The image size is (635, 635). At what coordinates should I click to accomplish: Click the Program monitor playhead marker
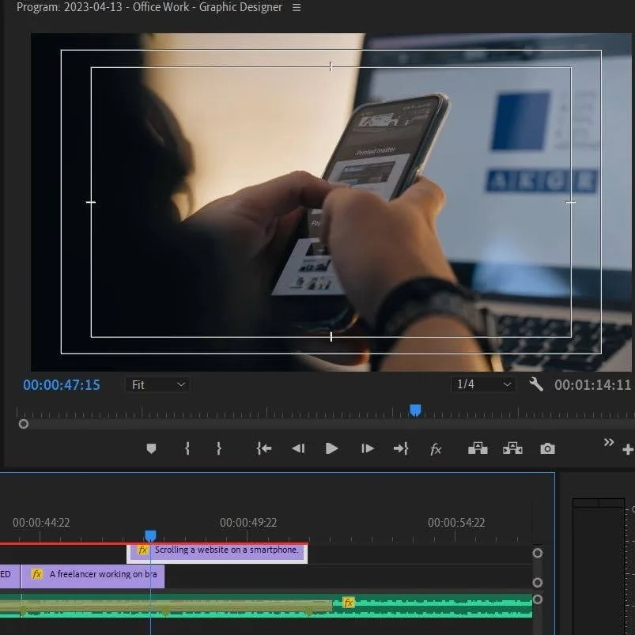pyautogui.click(x=415, y=410)
